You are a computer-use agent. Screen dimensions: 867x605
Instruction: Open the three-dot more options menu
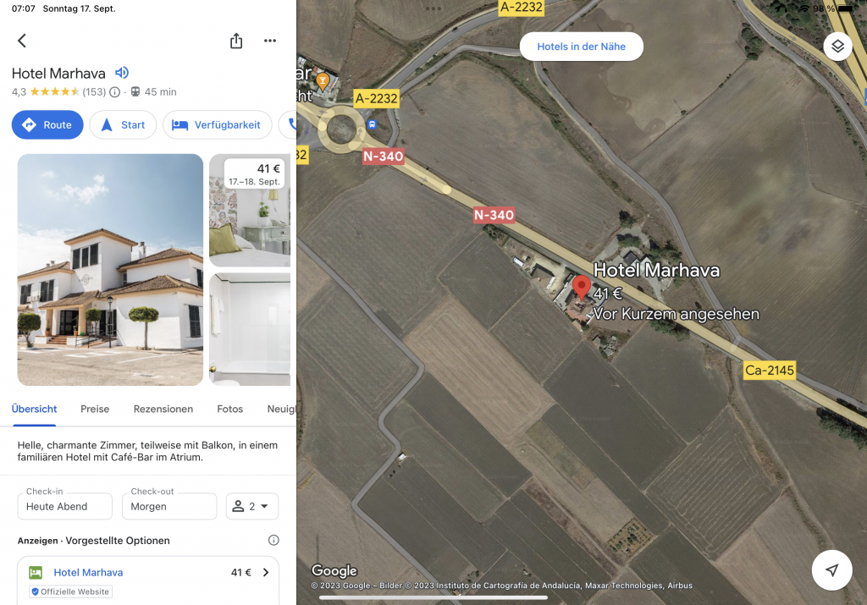coord(270,41)
